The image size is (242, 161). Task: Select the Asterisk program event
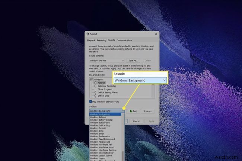point(101,83)
